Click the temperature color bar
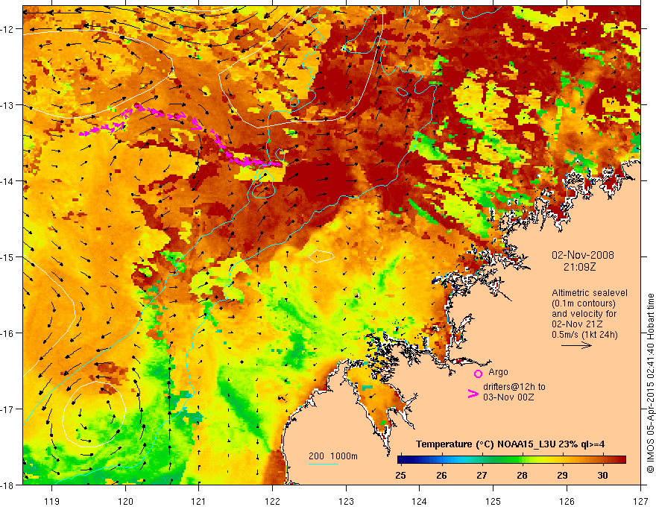The height and width of the screenshot is (507, 656). (511, 460)
